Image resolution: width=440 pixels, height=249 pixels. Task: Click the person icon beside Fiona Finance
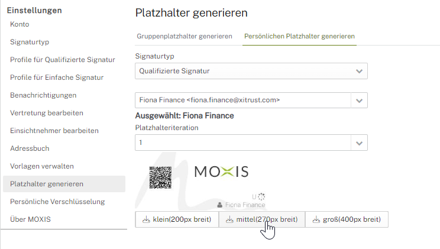click(x=220, y=205)
